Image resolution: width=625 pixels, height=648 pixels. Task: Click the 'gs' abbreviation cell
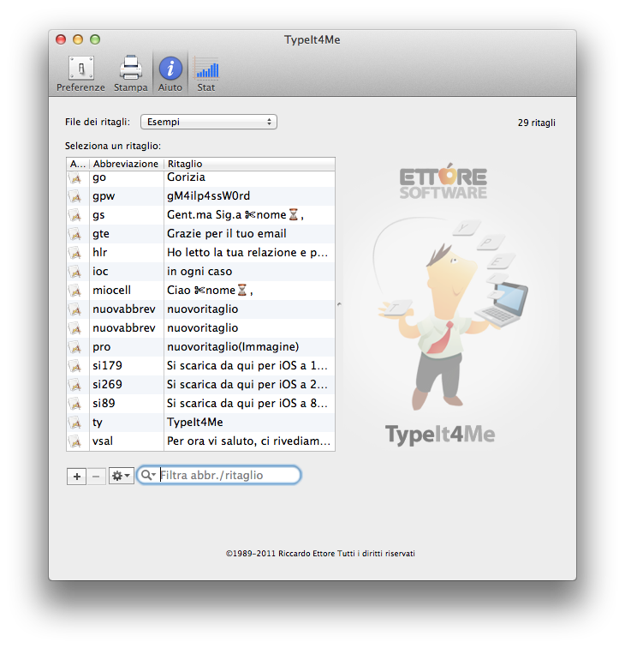[127, 215]
